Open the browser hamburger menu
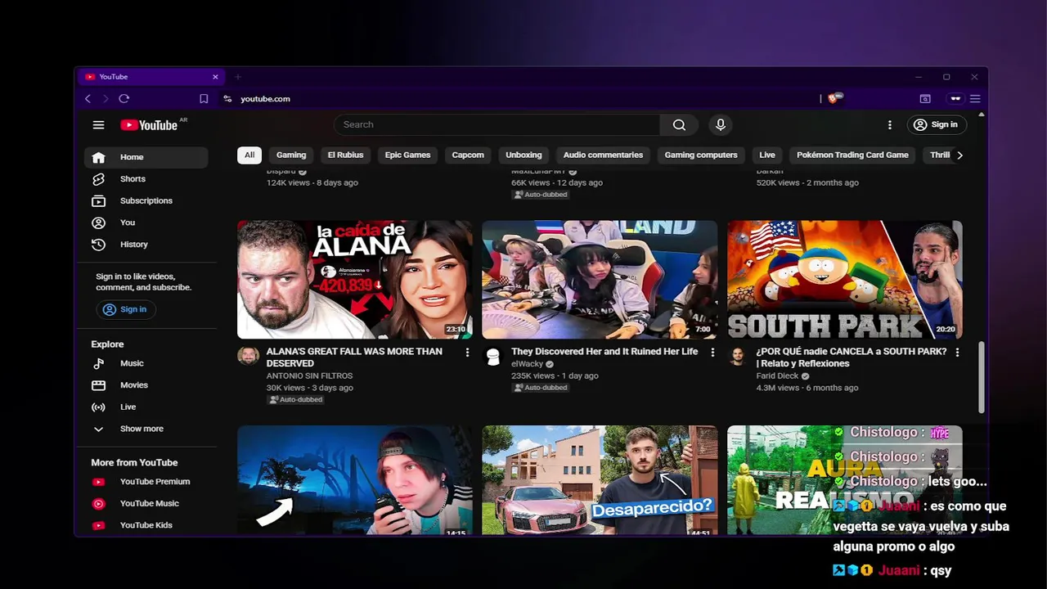The height and width of the screenshot is (589, 1047). pyautogui.click(x=975, y=99)
